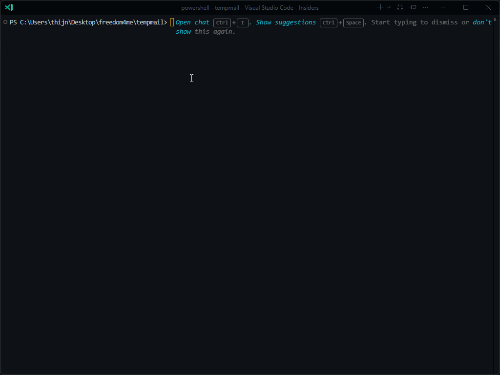Toggle the always-on-top pin icon

[x=413, y=7]
